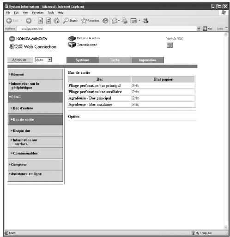Open Information sur le périphérique
Viewport: 230px width, 237px height.
[35, 86]
